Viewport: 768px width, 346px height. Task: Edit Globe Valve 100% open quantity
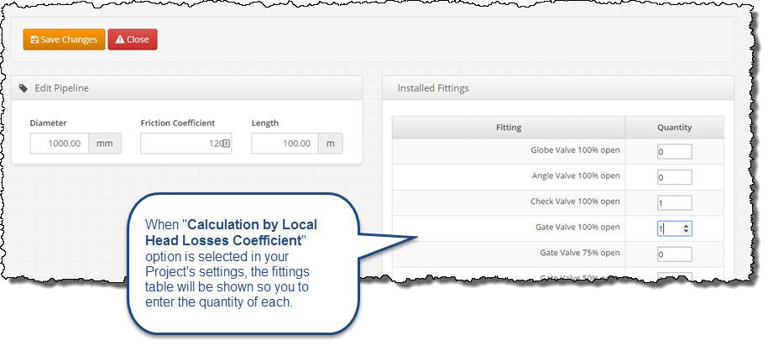pos(674,152)
